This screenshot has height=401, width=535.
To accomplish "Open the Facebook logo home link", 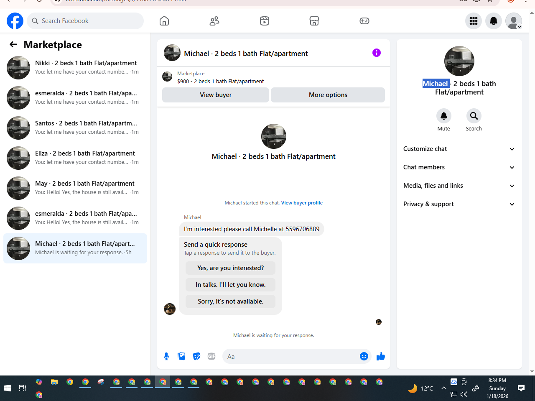I will click(x=15, y=21).
